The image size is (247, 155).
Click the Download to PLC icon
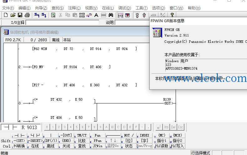(44, 15)
